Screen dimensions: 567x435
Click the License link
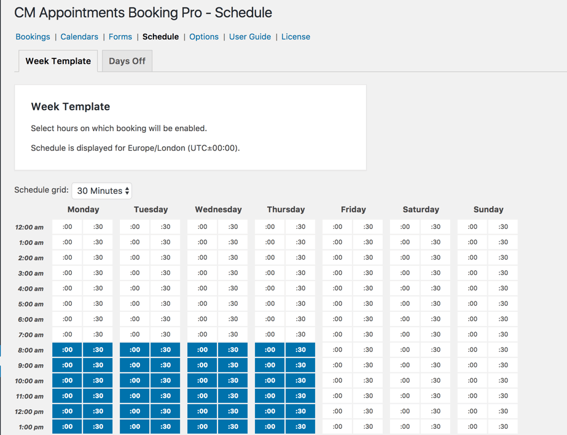coord(295,37)
